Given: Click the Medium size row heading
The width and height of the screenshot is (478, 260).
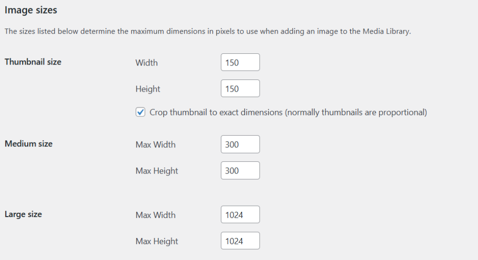Looking at the screenshot, I should coord(29,144).
